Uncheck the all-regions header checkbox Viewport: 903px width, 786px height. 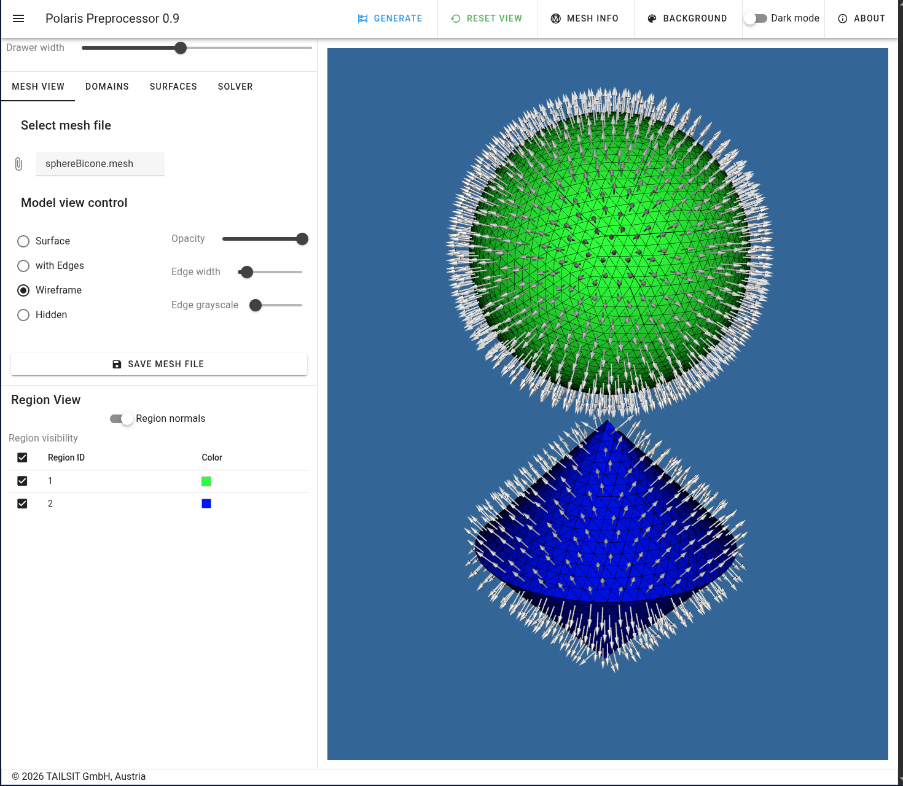[22, 457]
